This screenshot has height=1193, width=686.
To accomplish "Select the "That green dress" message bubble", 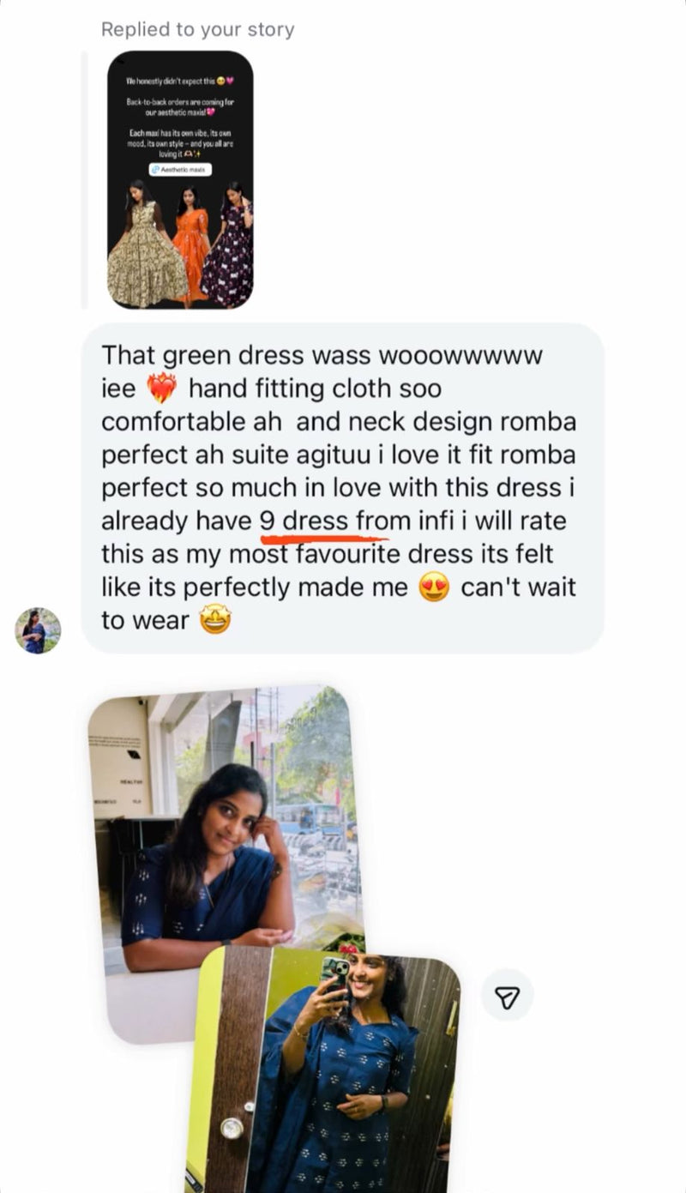I will pos(342,487).
